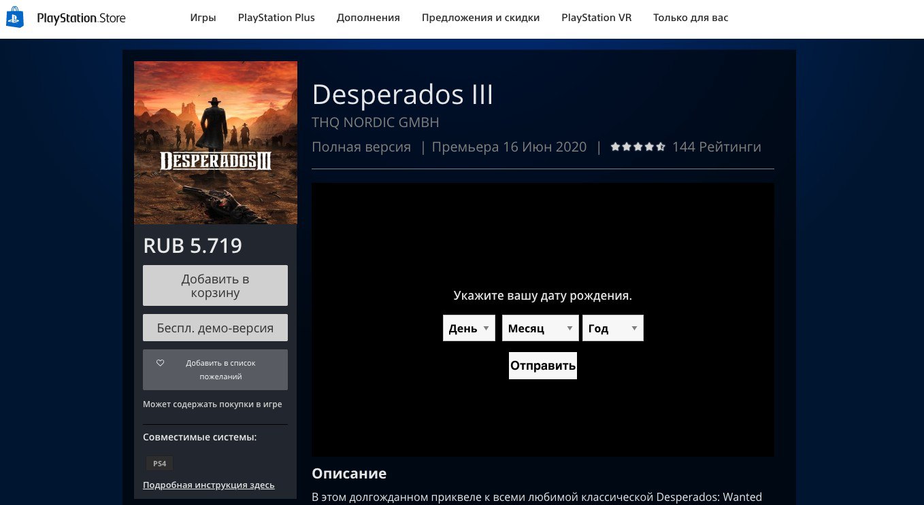Image resolution: width=924 pixels, height=505 pixels.
Task: Click the 144 Рейтинги text
Action: [716, 147]
